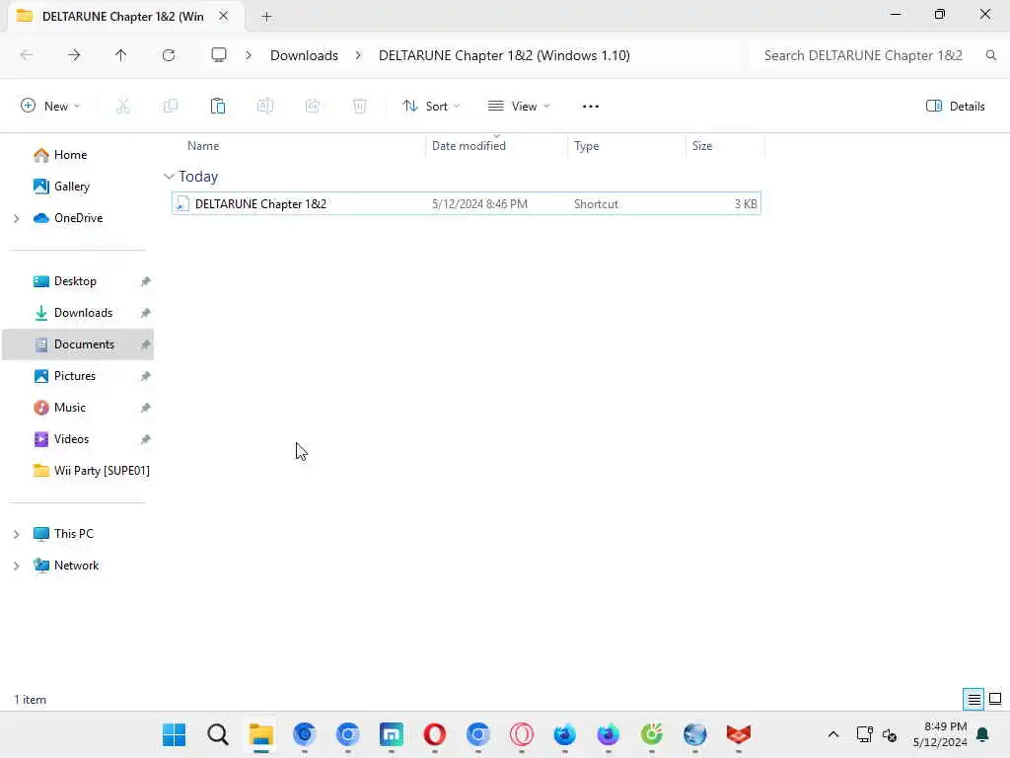This screenshot has height=758, width=1010.
Task: Open Gallery in the navigation pane
Action: tap(71, 187)
